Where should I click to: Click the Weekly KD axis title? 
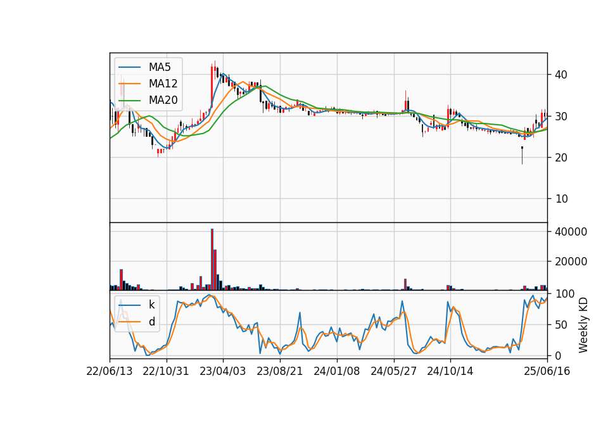click(x=583, y=326)
